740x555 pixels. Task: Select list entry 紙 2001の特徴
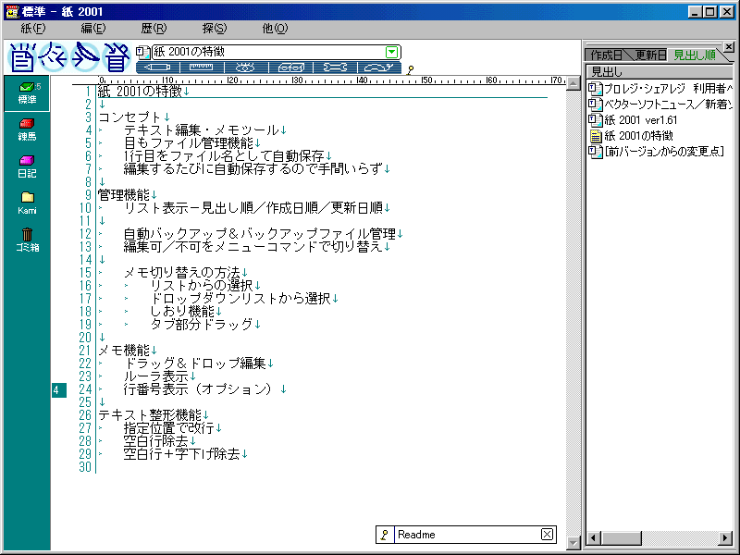point(638,136)
